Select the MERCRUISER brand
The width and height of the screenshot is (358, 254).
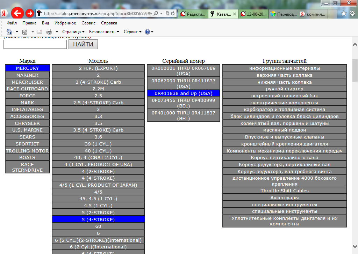tap(27, 82)
